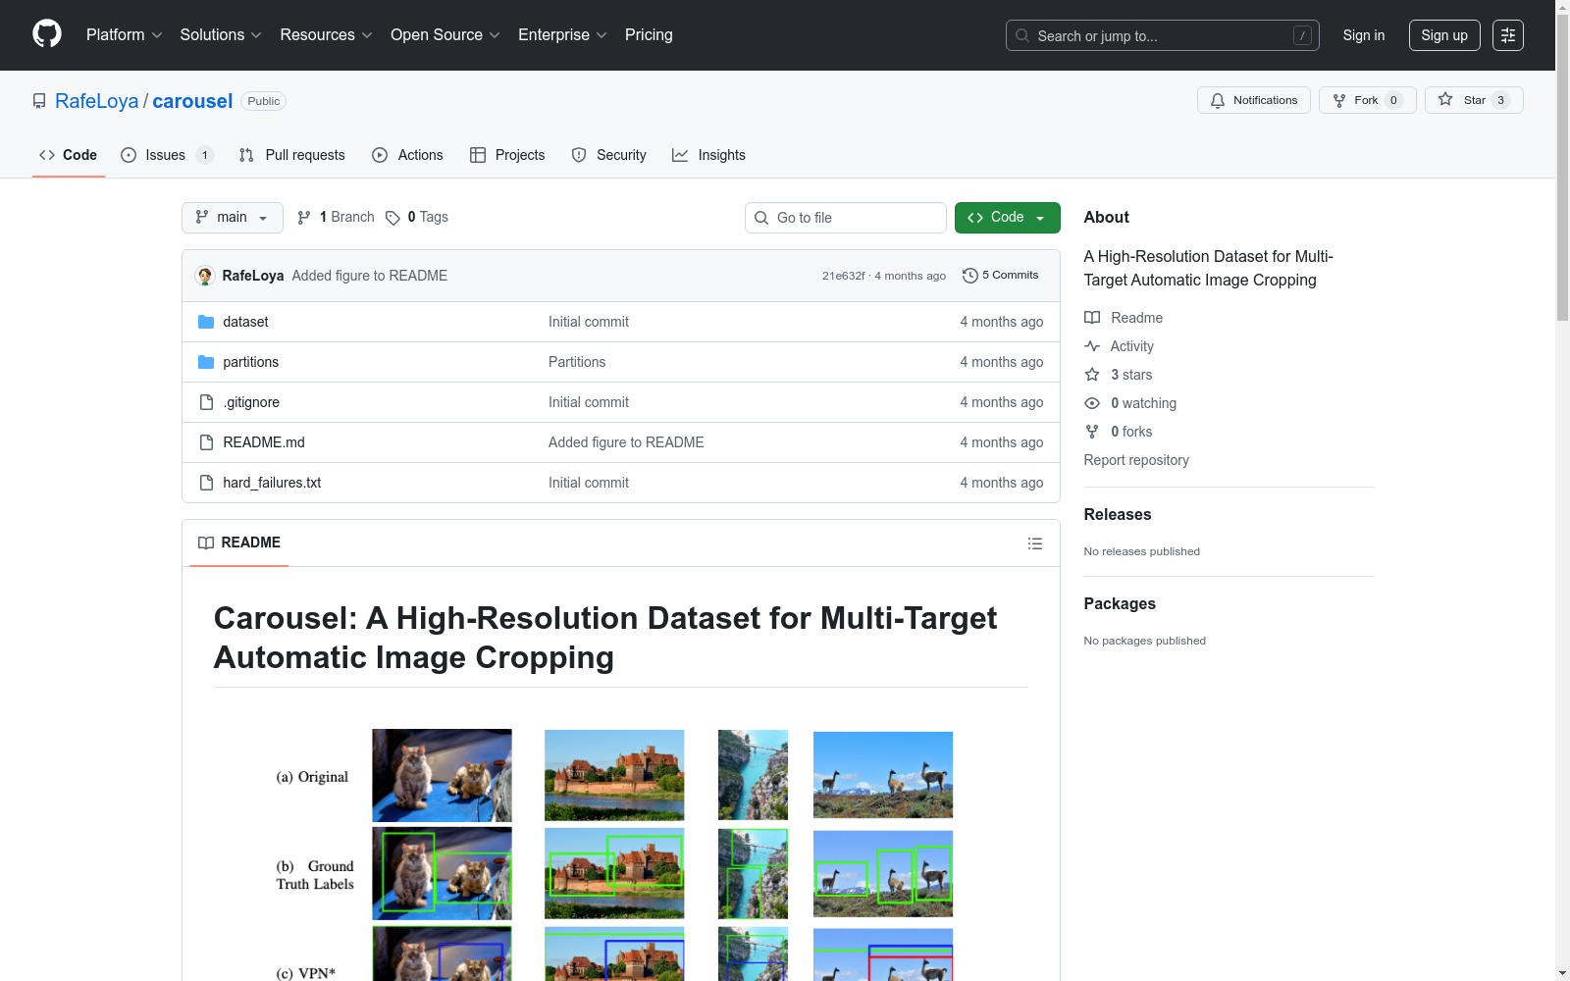Click the repository icon beside RafeLoya

pyautogui.click(x=39, y=101)
